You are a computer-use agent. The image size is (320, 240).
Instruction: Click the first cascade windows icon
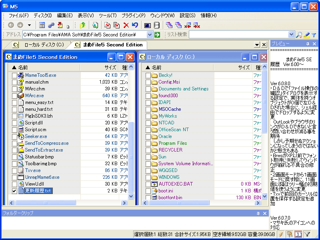[x=169, y=25]
